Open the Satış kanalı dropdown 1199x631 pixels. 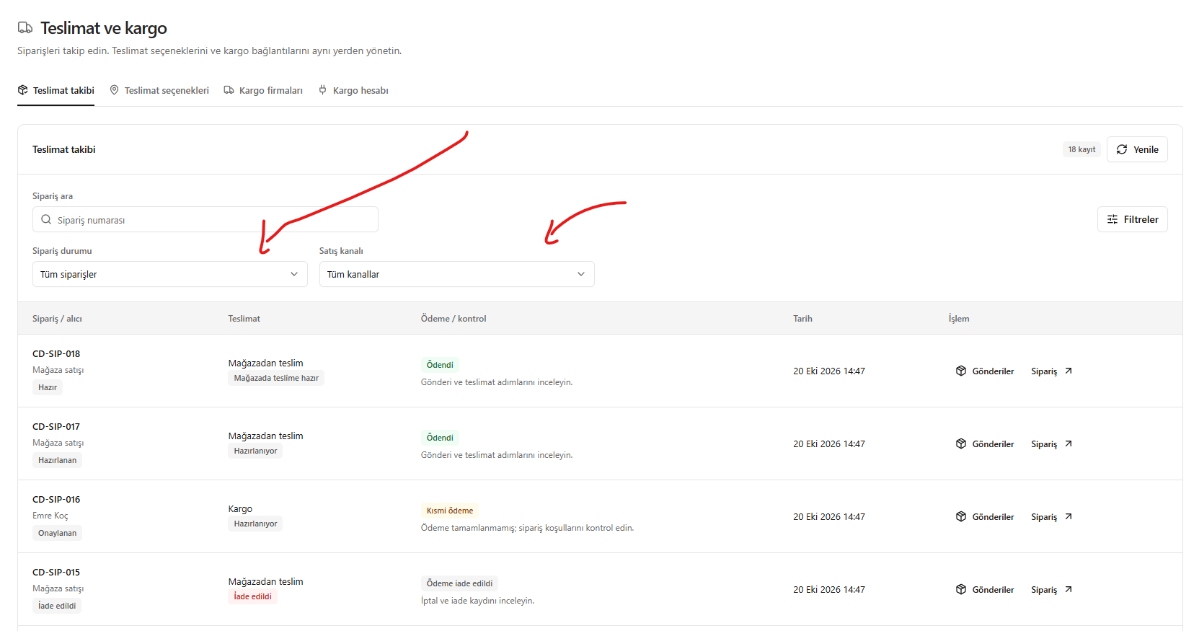(457, 274)
